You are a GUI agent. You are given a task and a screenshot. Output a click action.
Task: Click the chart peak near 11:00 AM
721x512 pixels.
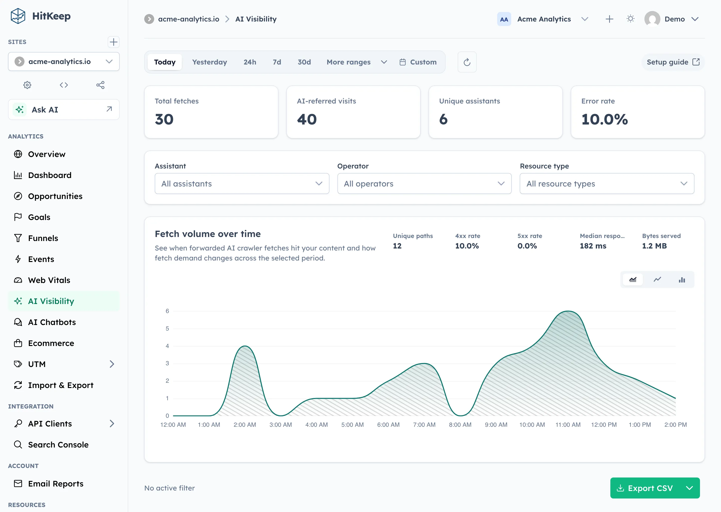click(x=568, y=311)
